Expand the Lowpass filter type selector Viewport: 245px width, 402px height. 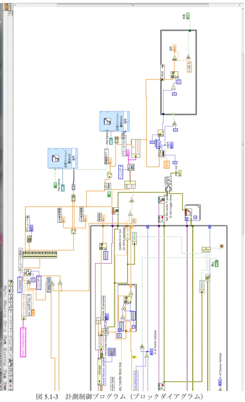(x=20, y=284)
